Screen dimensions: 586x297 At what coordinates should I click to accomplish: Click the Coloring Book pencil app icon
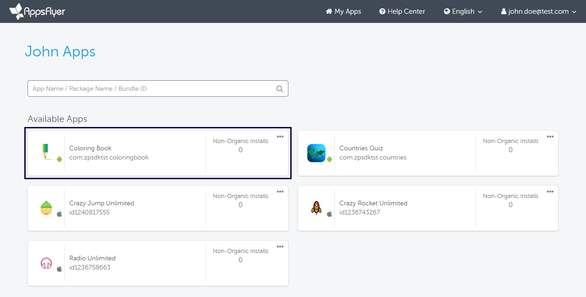(x=46, y=151)
